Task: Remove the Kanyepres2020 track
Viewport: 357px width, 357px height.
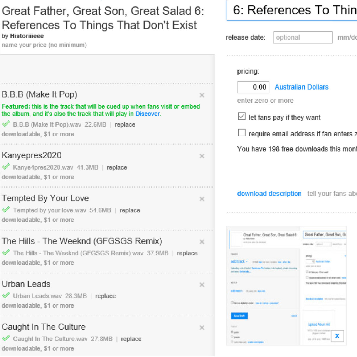Action: (x=202, y=156)
